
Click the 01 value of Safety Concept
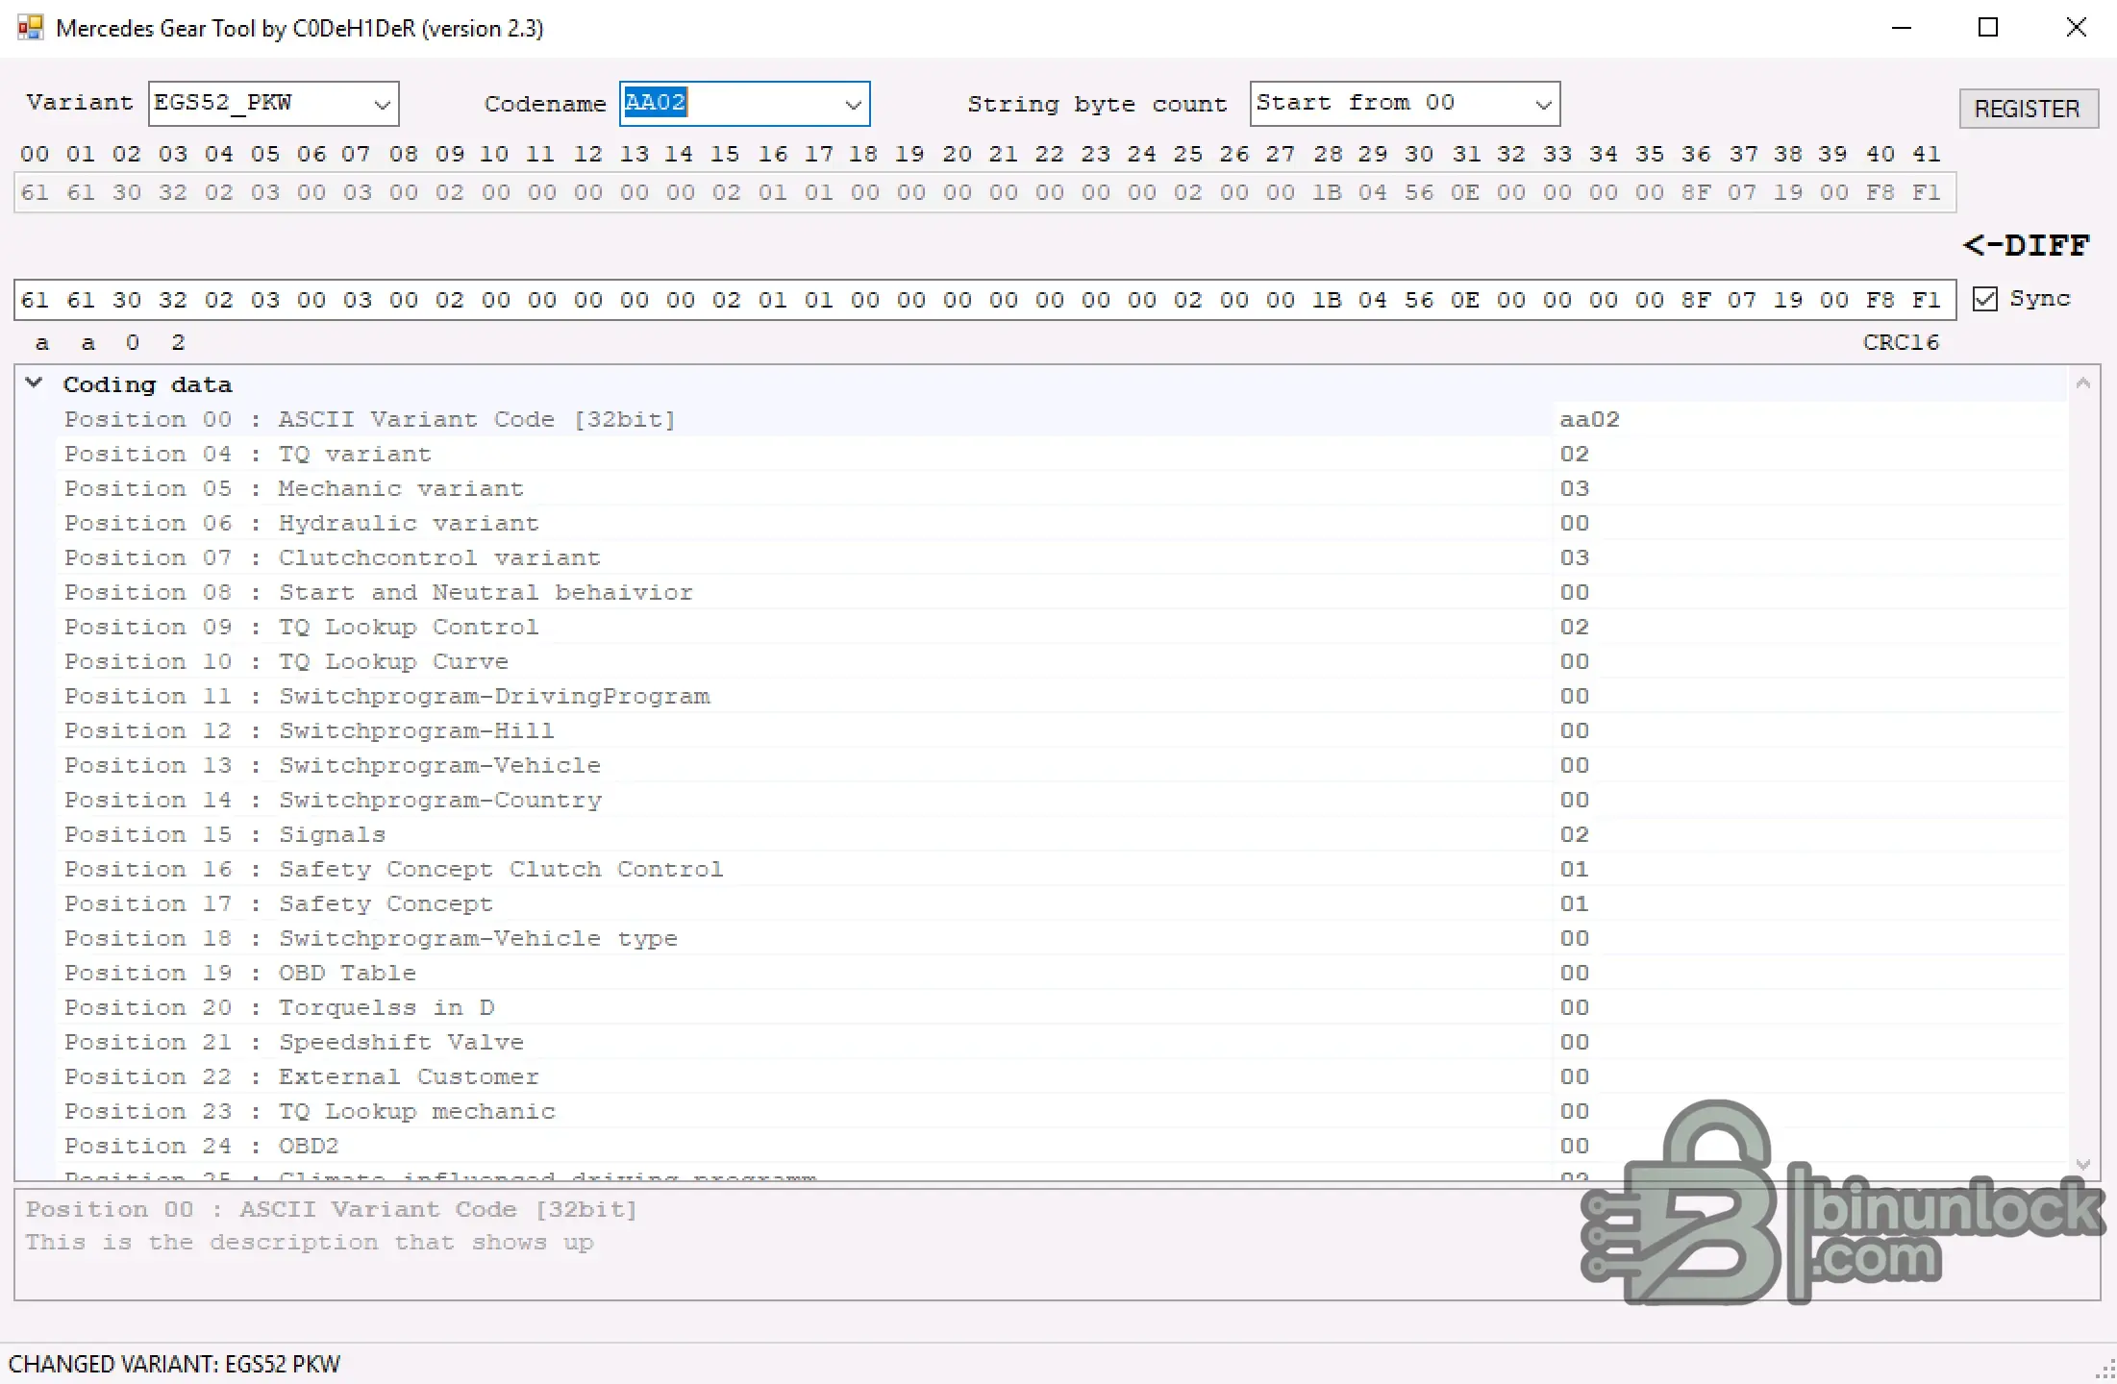click(x=1574, y=903)
